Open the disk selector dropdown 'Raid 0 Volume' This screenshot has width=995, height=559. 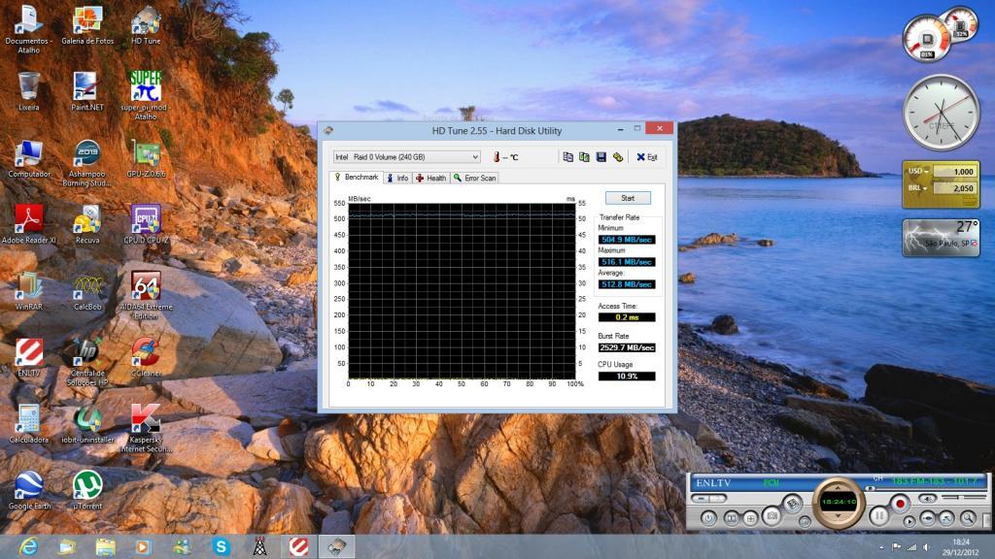click(x=407, y=156)
